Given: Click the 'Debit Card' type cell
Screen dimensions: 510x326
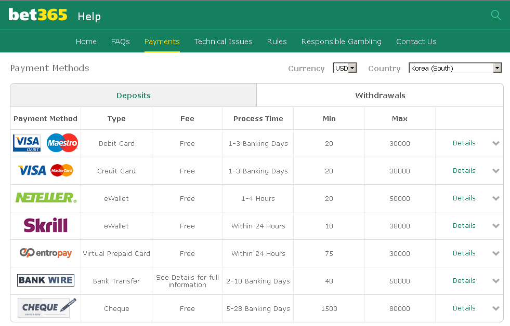Looking at the screenshot, I should pos(116,143).
